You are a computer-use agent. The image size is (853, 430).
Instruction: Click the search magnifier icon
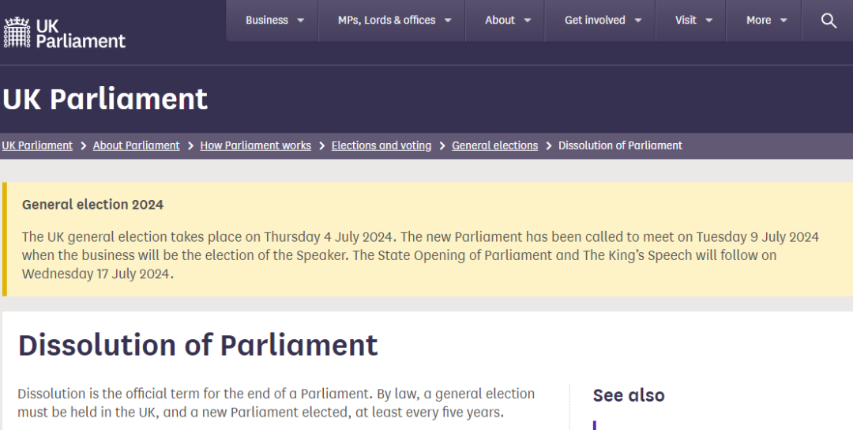tap(829, 21)
